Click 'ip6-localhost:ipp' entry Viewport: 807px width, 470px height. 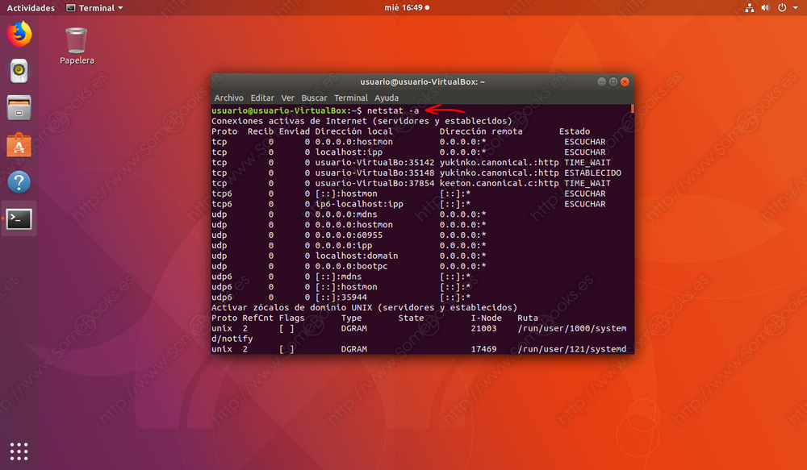[x=359, y=204]
